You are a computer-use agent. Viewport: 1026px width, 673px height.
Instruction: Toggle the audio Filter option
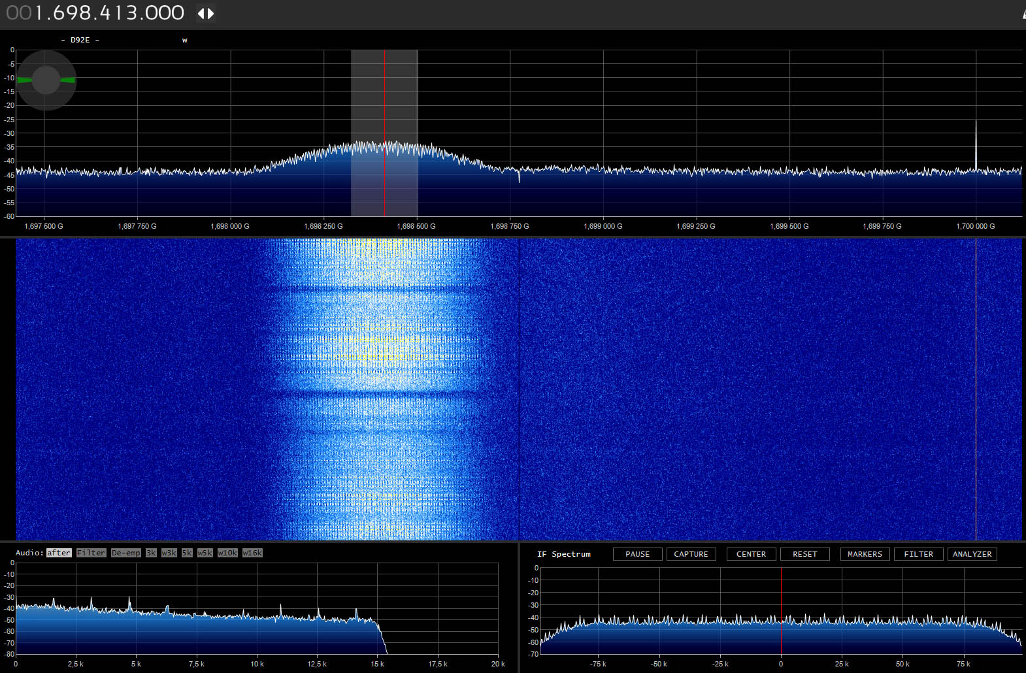coord(91,553)
